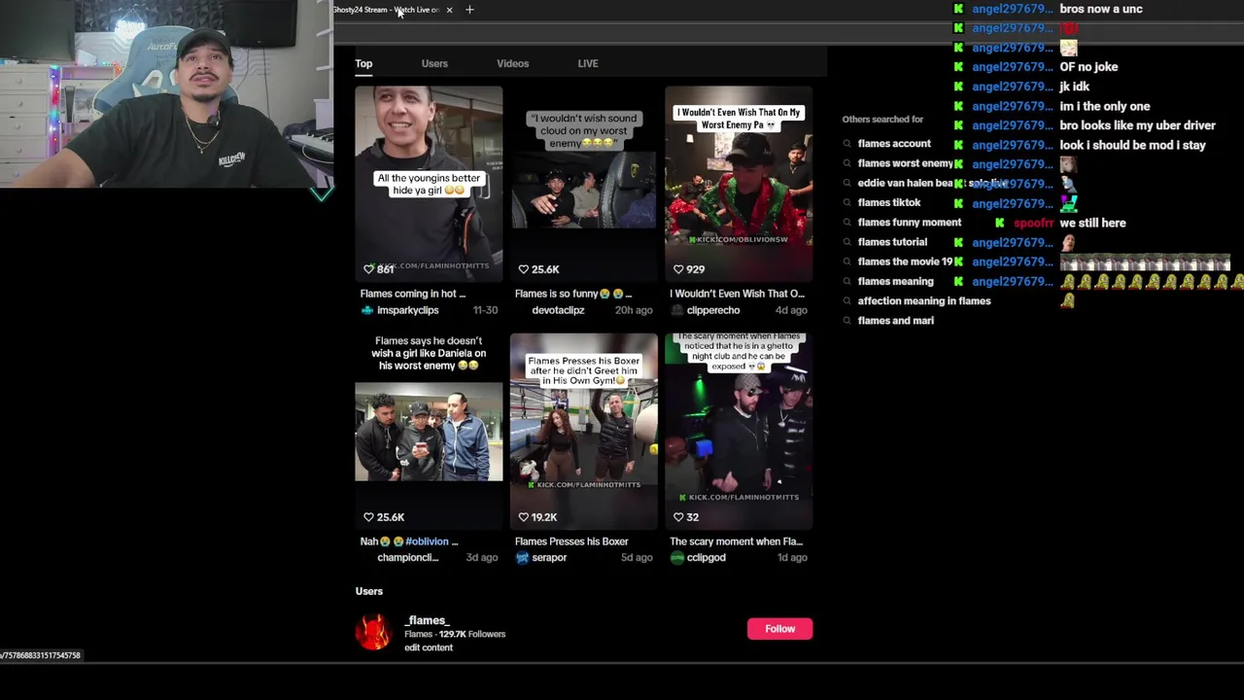Close the Ghosty24 Stream browser tab
The width and height of the screenshot is (1244, 700).
pyautogui.click(x=449, y=10)
